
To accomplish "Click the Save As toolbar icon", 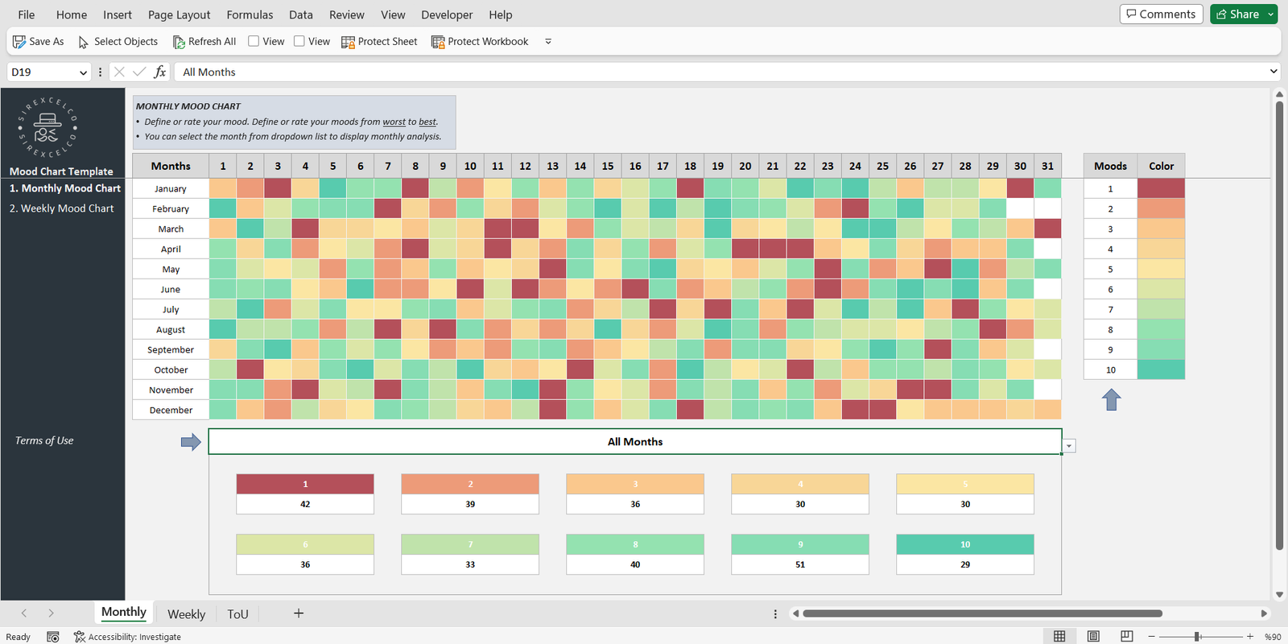I will pos(19,42).
